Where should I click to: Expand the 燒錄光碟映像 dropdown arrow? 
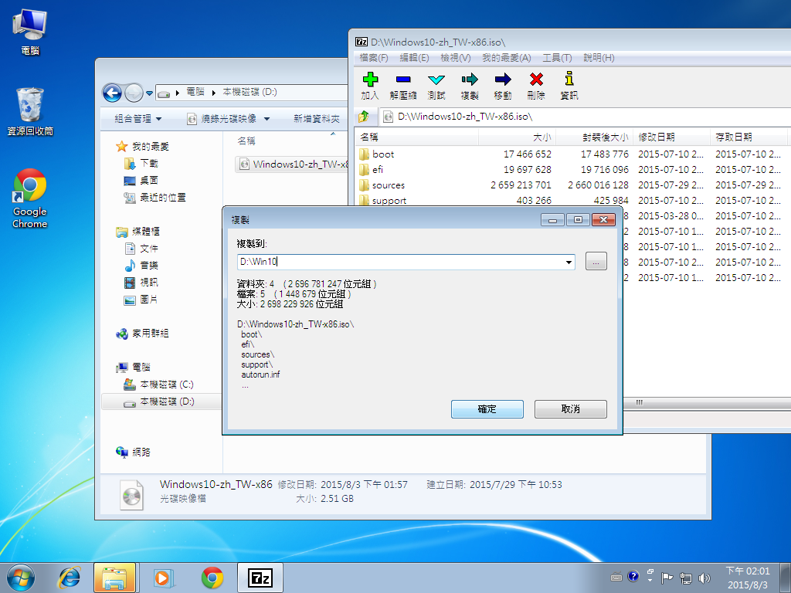pyautogui.click(x=266, y=120)
